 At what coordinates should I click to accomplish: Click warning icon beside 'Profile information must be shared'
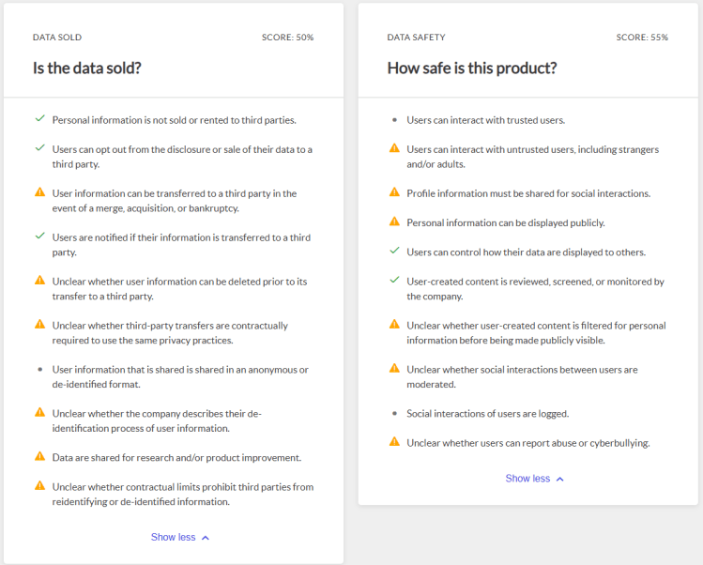394,192
